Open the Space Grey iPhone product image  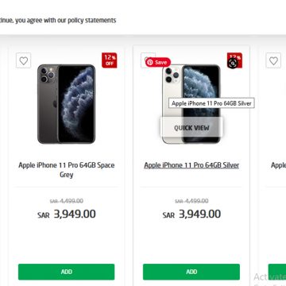(66, 104)
